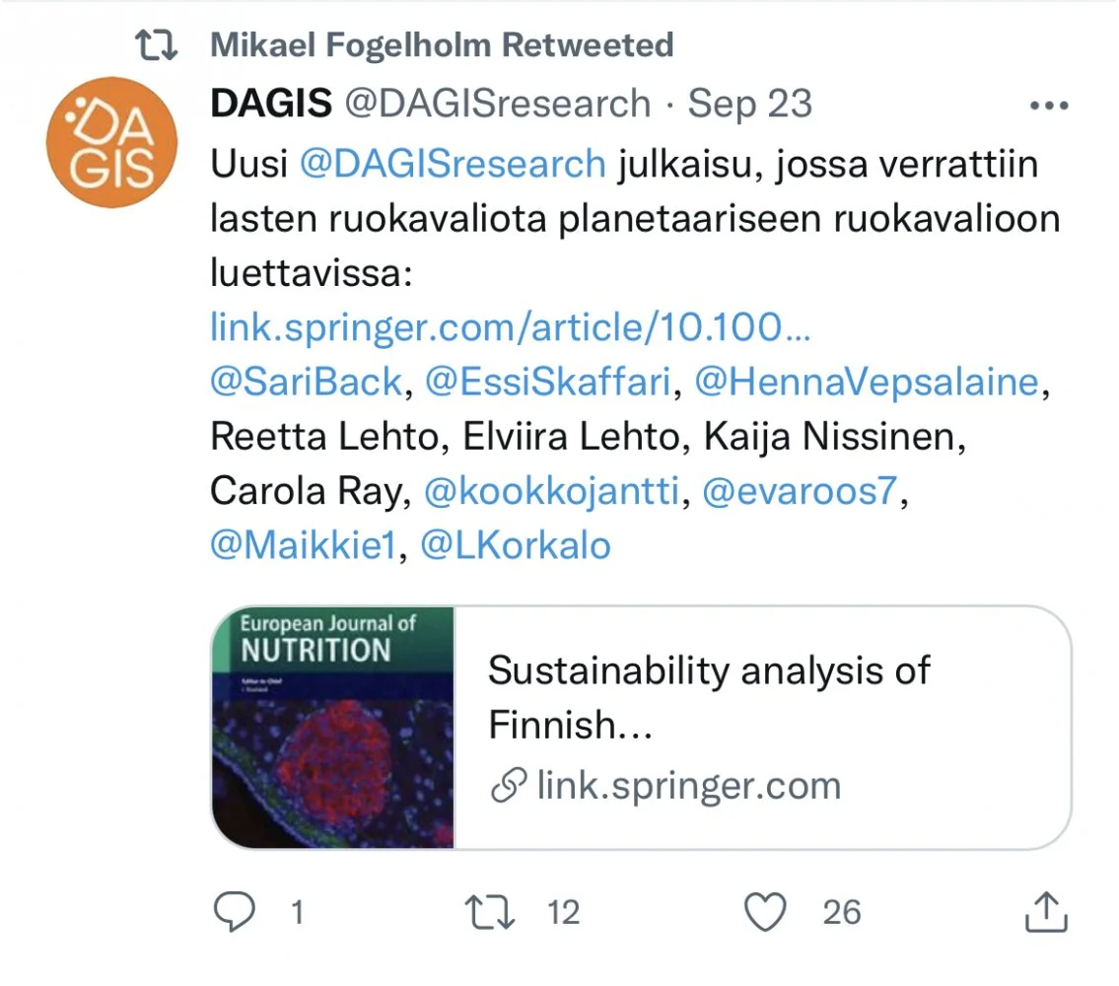Open the link.springer.com article URL
This screenshot has width=1119, height=986.
tap(510, 327)
